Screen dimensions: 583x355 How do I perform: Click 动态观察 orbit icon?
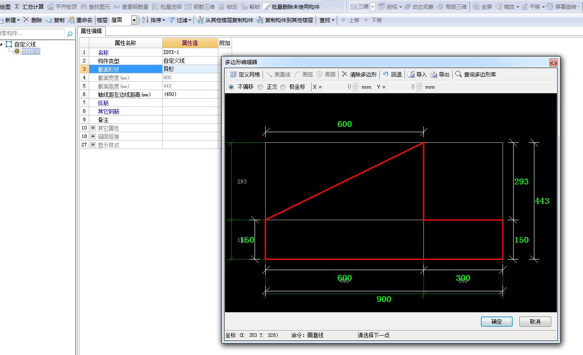click(407, 7)
